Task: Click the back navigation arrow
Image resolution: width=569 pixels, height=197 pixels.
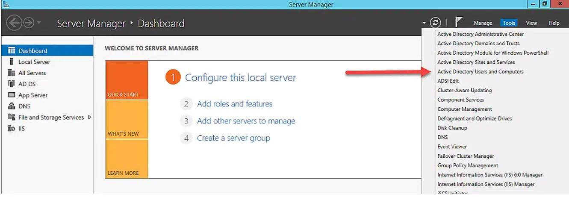Action: [14, 23]
